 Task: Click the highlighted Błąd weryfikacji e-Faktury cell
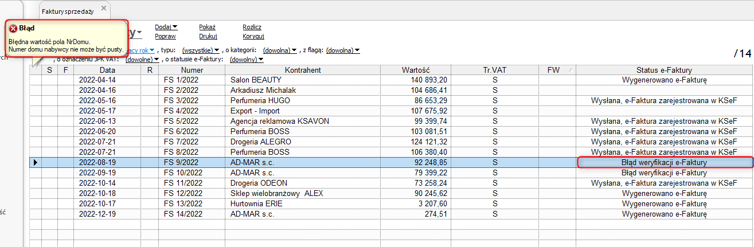pos(663,163)
